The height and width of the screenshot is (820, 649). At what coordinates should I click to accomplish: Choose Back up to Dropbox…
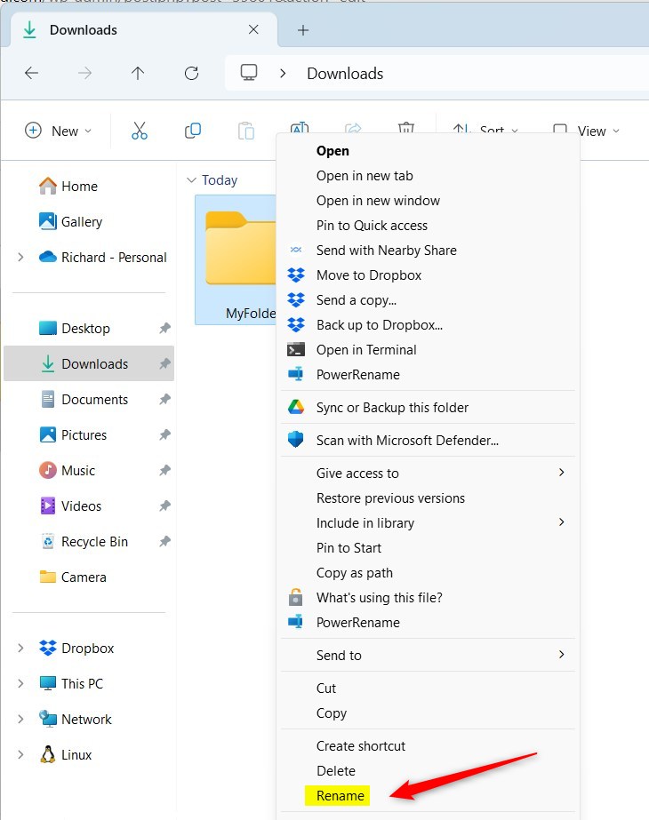pyautogui.click(x=380, y=325)
